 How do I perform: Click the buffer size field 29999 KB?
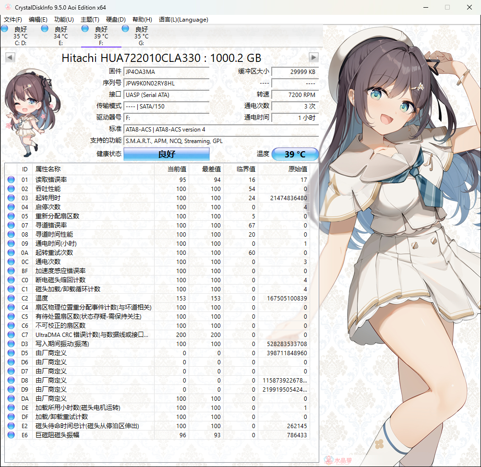(295, 72)
